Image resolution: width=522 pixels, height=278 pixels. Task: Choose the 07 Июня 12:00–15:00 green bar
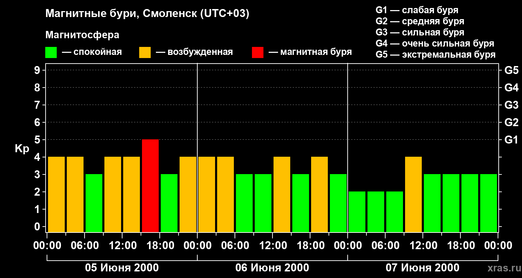tap(432, 203)
